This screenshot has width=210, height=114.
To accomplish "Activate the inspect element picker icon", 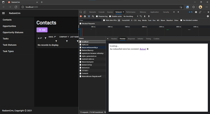I will pos(81,12).
